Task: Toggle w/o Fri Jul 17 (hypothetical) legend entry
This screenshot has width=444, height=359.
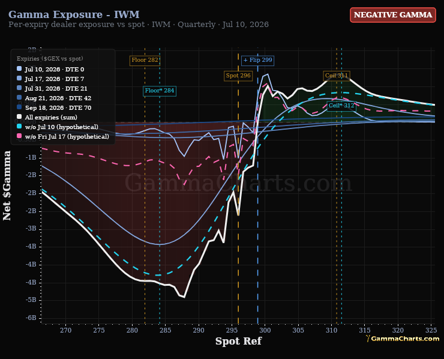Action: 63,136
